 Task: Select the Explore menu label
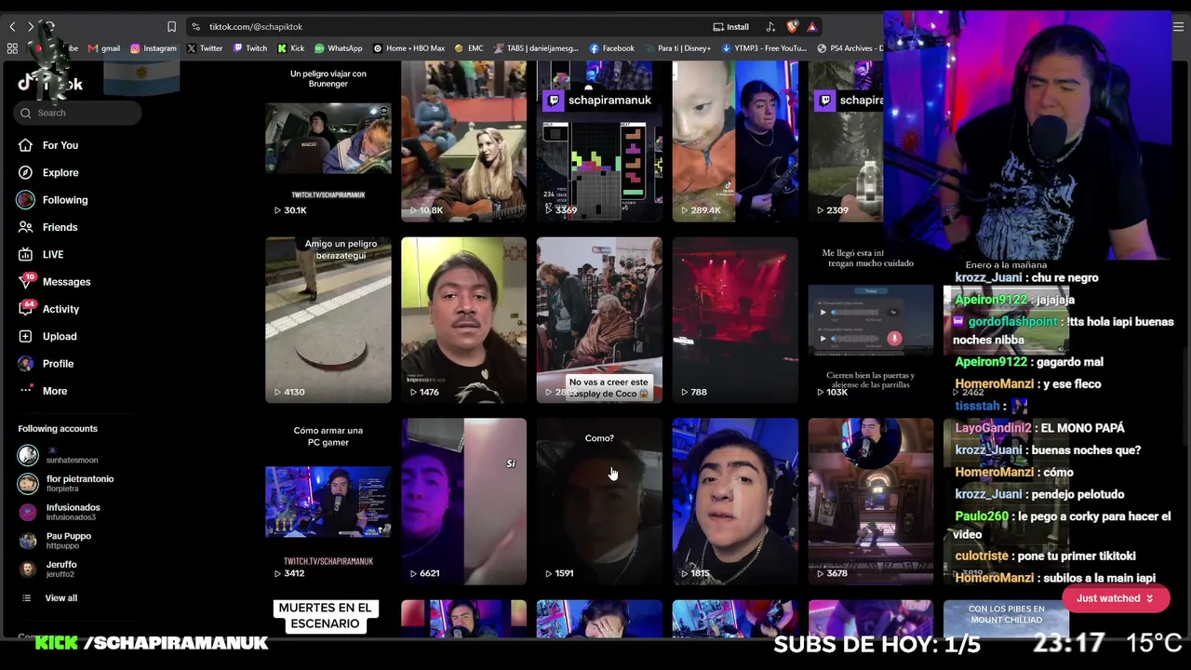tap(60, 172)
